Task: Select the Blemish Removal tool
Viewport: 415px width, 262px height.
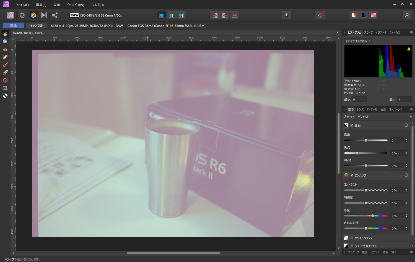Action: click(x=5, y=57)
